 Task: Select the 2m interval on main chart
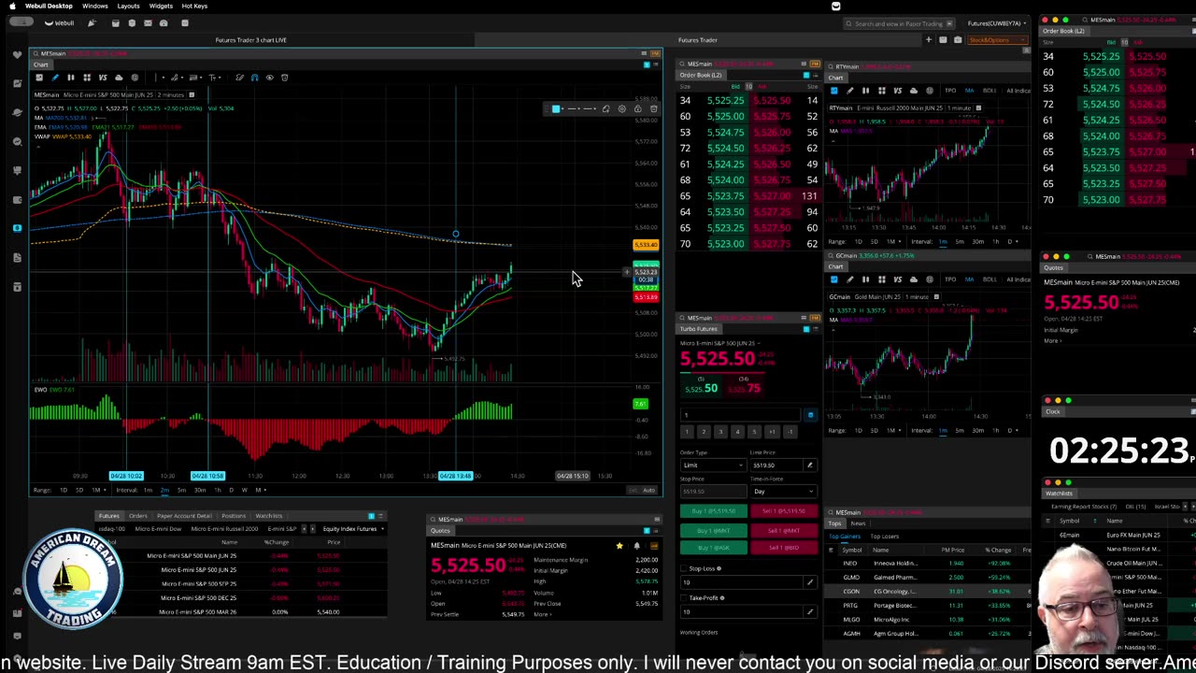pos(164,490)
